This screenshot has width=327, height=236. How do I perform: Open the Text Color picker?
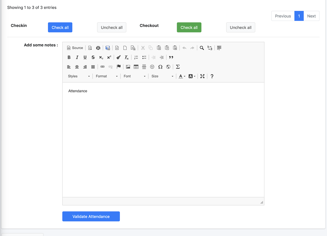182,76
